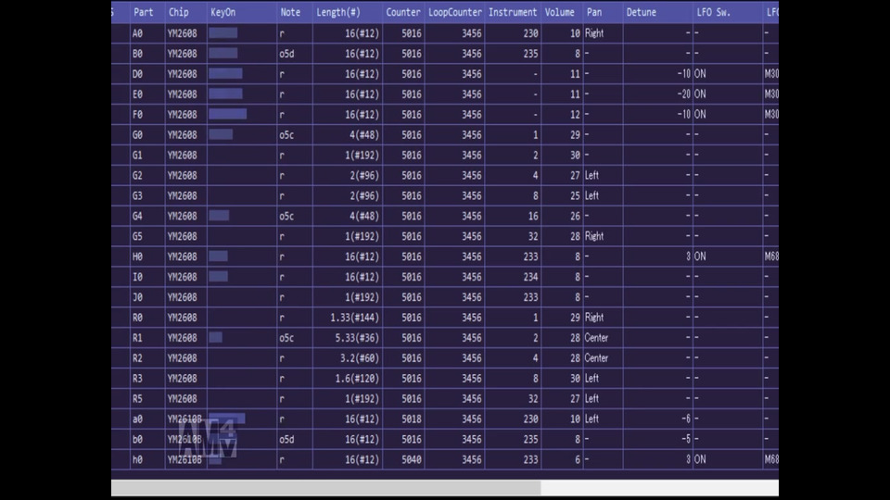Click instrument 16 in row G4

[x=533, y=216]
